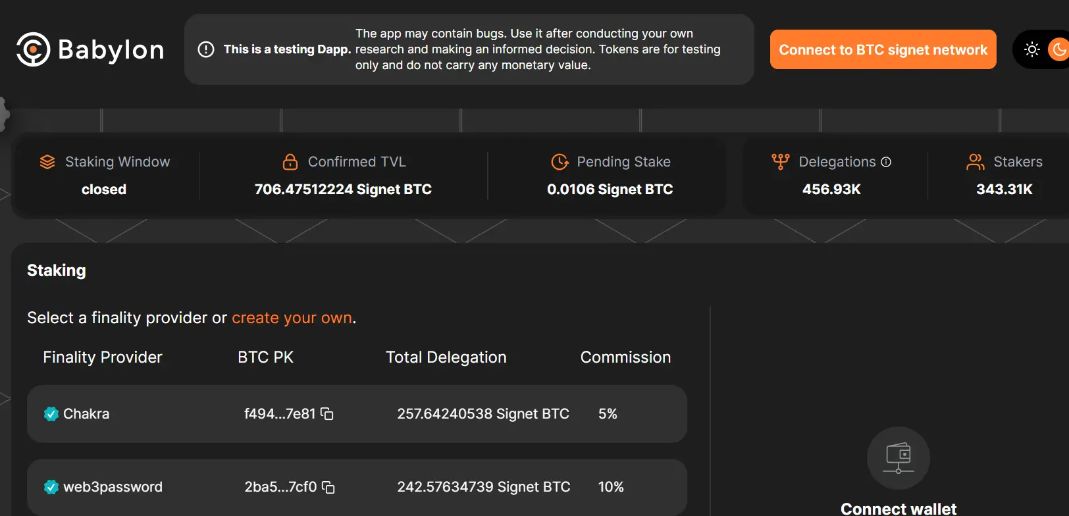
Task: Copy Chakra's BTC public key
Action: pyautogui.click(x=327, y=414)
